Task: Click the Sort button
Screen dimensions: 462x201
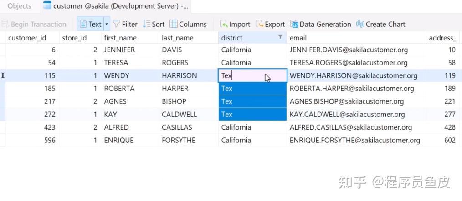Action: coord(154,24)
